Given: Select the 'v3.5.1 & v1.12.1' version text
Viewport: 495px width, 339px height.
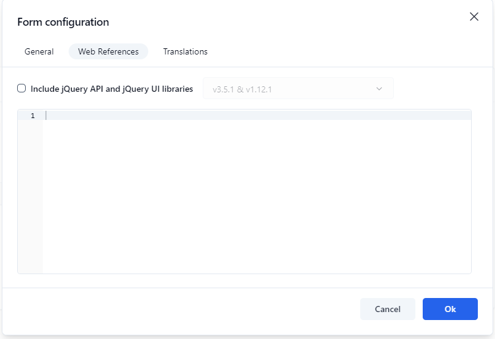Looking at the screenshot, I should pos(242,89).
